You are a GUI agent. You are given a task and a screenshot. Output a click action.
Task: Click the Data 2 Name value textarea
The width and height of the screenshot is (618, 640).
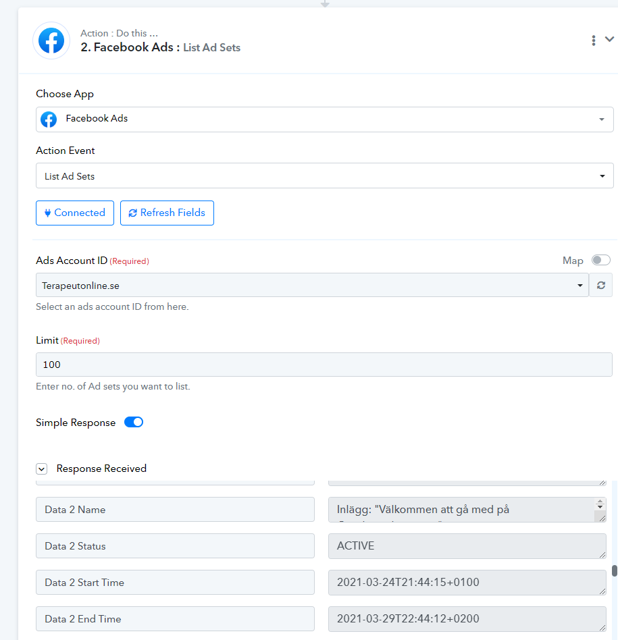pyautogui.click(x=467, y=510)
